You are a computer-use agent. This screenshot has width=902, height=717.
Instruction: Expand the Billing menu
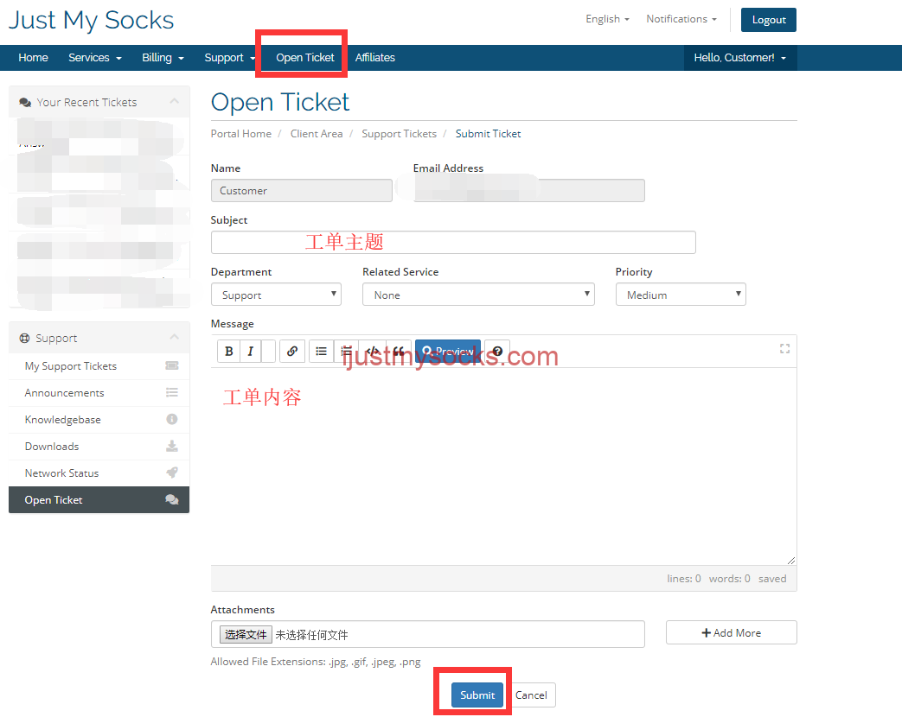click(163, 58)
